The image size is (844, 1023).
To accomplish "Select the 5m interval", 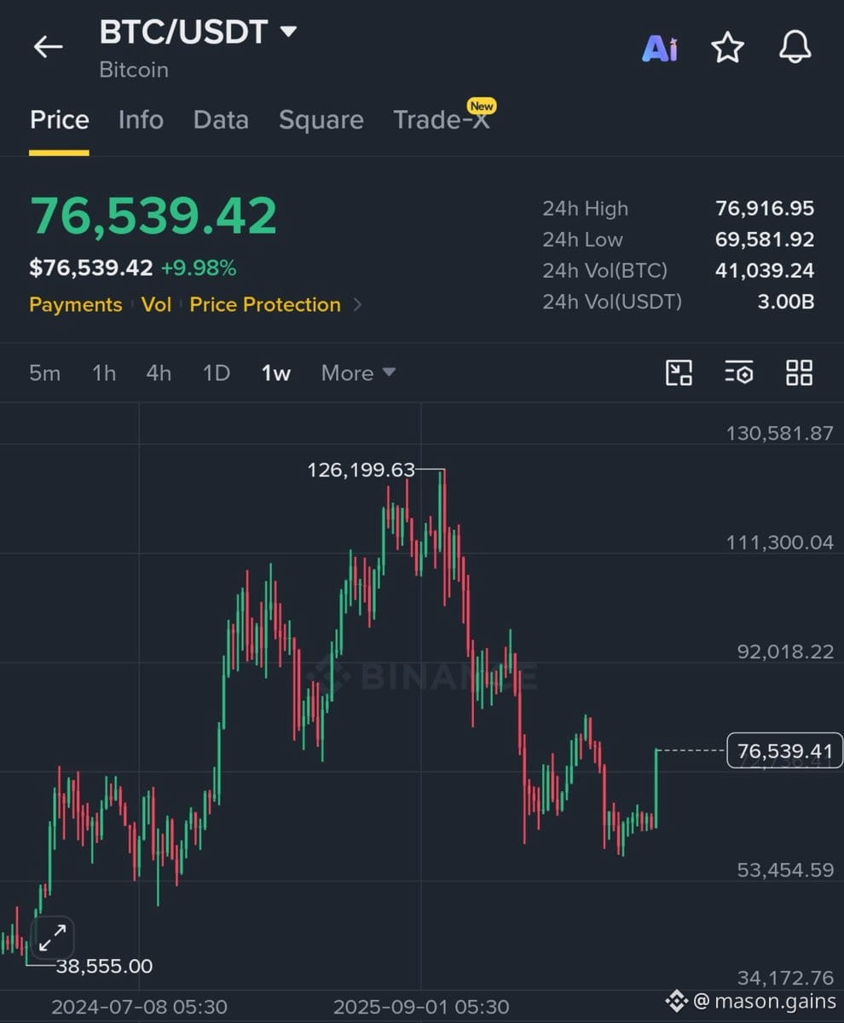I will point(44,373).
